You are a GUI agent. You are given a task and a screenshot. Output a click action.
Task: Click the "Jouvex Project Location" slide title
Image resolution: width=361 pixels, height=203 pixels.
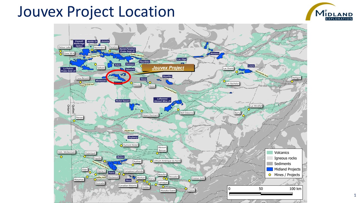tap(96, 12)
